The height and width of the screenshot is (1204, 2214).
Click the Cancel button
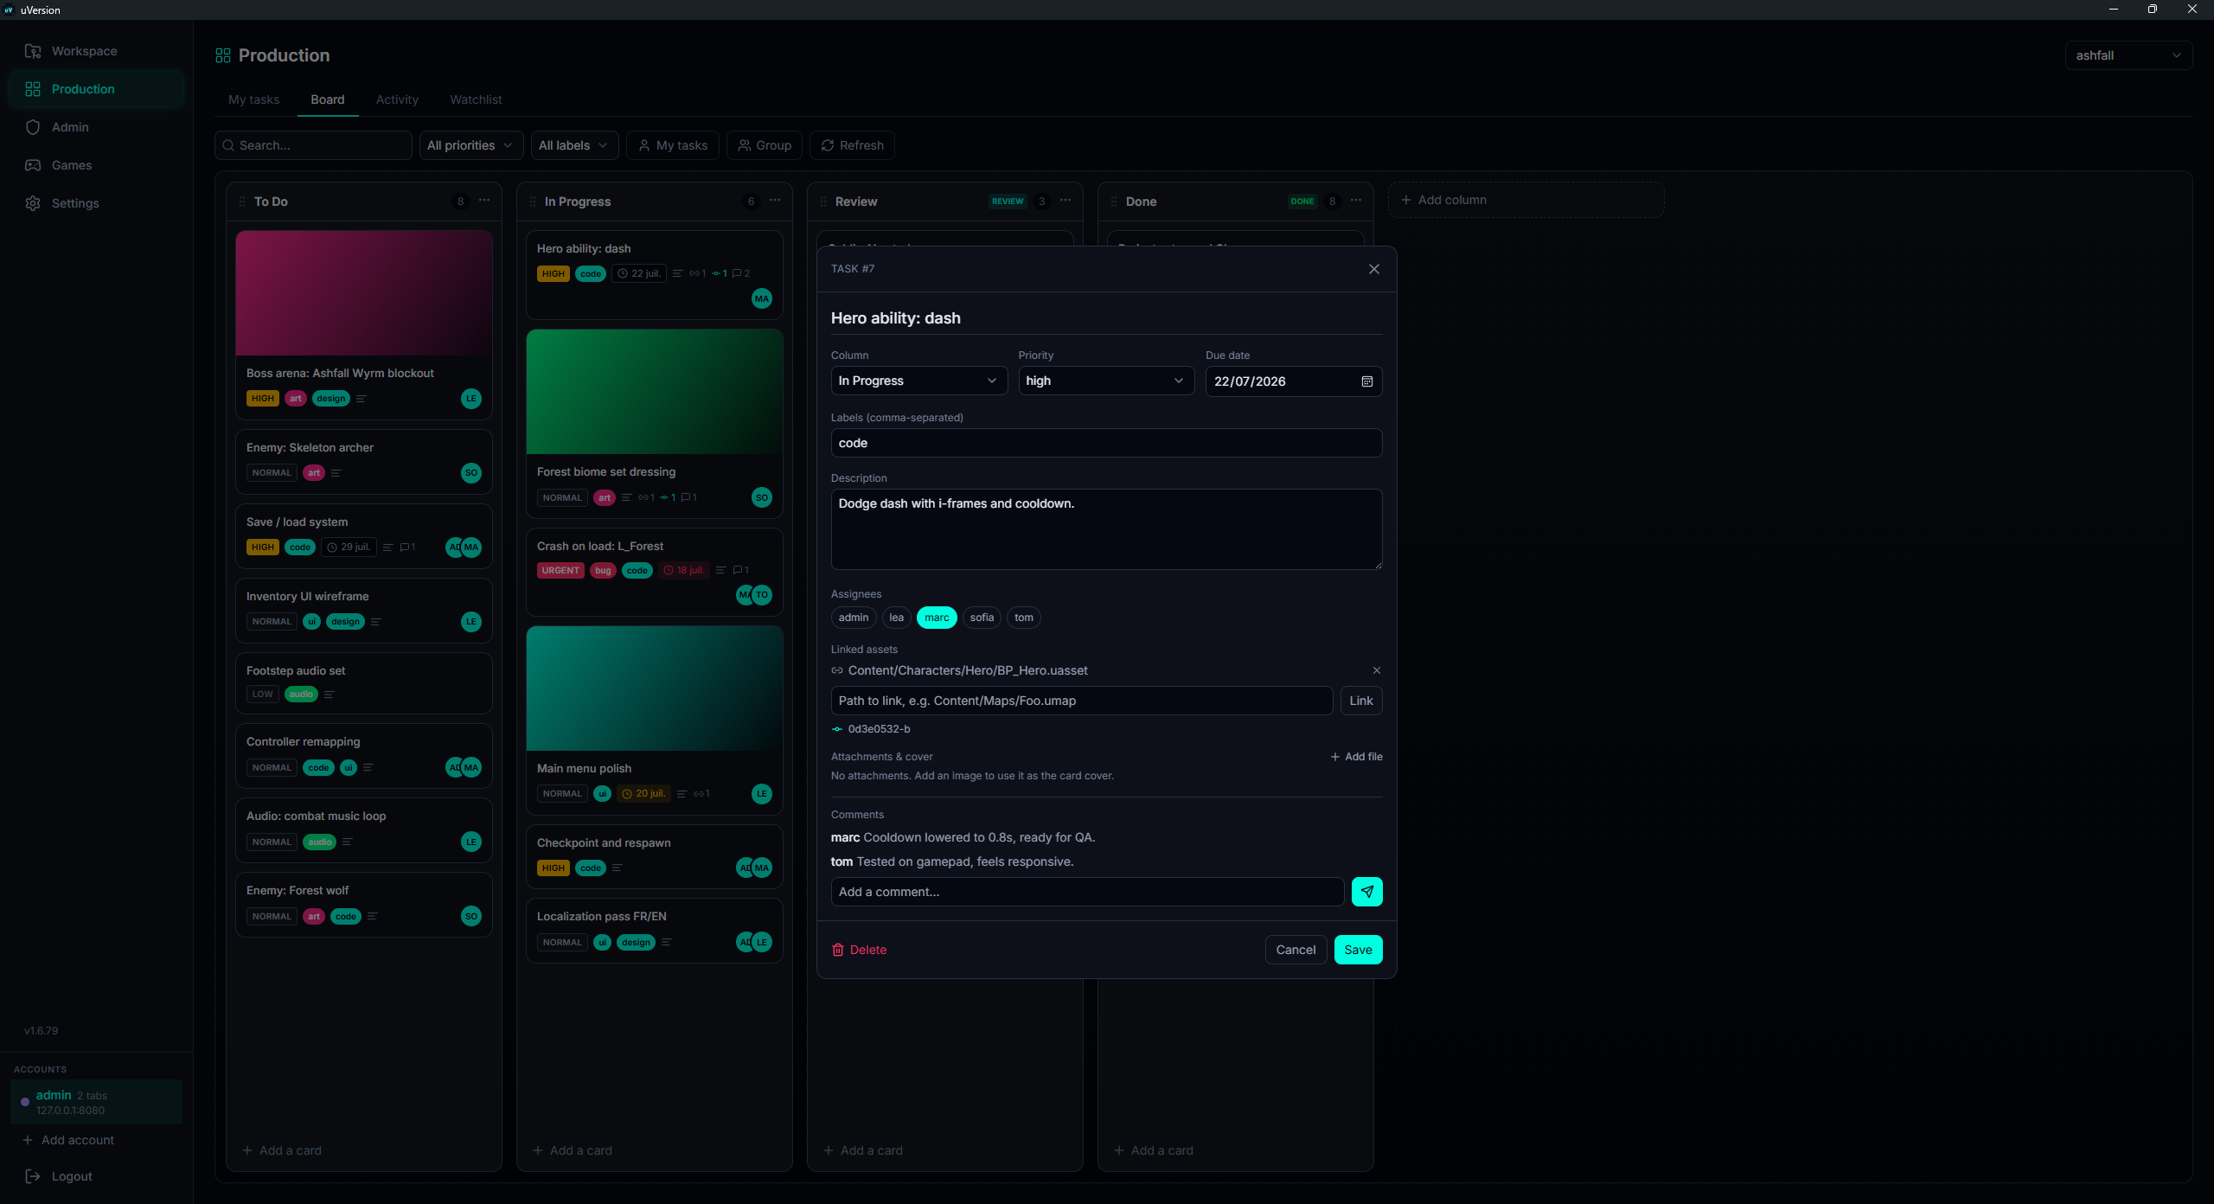tap(1296, 950)
